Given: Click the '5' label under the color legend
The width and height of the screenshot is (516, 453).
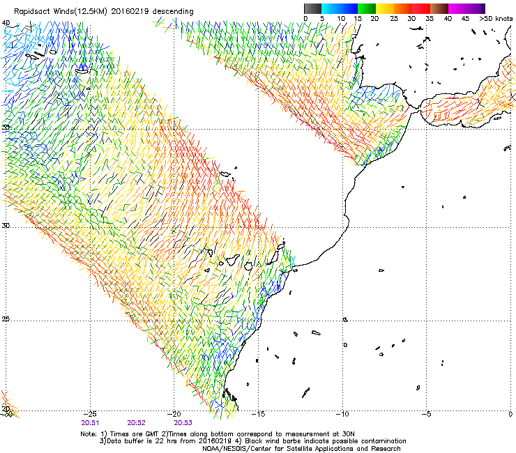Looking at the screenshot, I should pos(322,18).
